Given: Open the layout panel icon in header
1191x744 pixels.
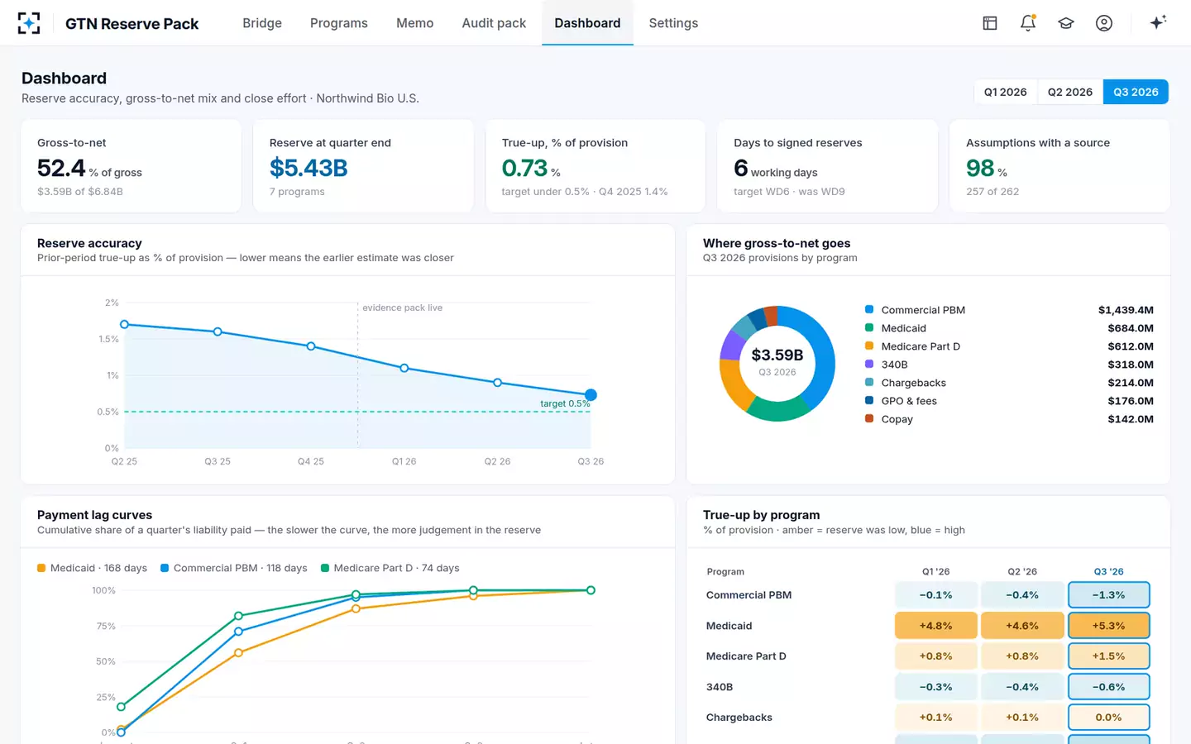Looking at the screenshot, I should point(990,23).
